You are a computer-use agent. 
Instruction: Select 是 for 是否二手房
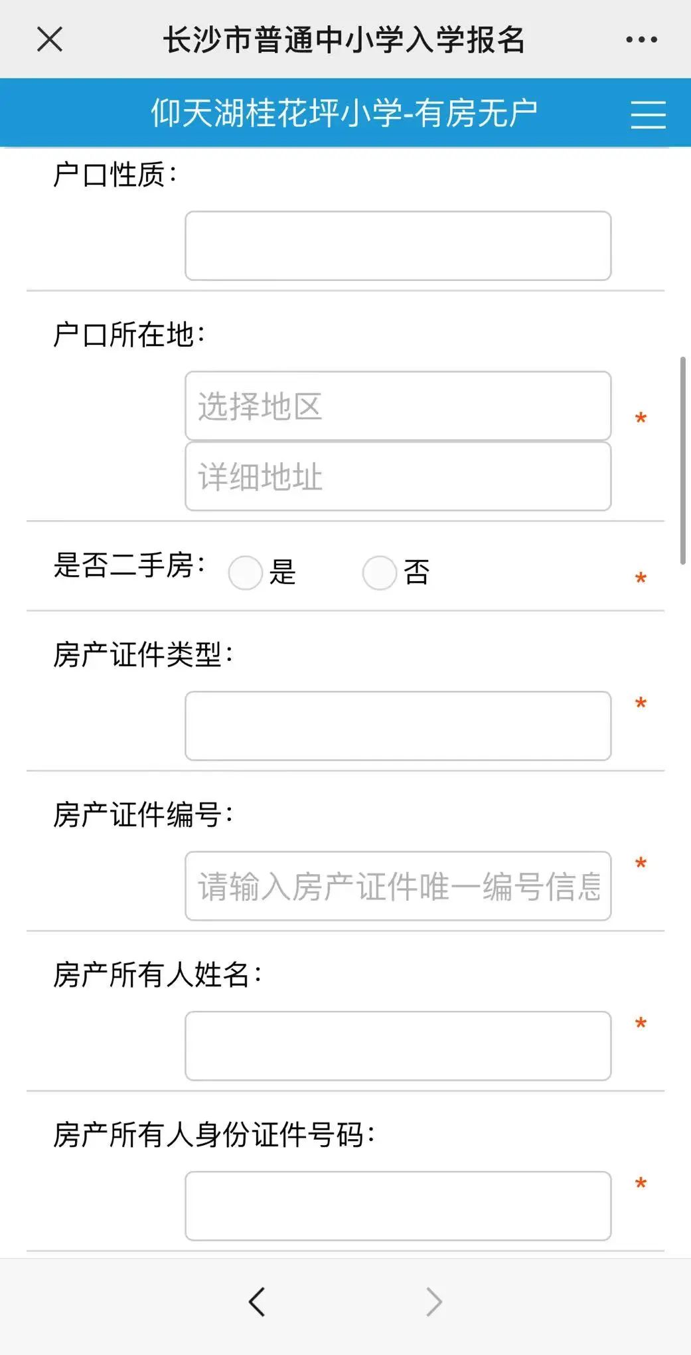point(245,573)
